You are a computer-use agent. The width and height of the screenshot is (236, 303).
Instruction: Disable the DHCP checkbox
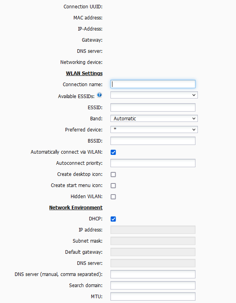pyautogui.click(x=113, y=219)
